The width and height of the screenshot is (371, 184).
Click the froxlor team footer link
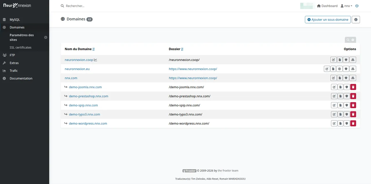[x=228, y=171]
